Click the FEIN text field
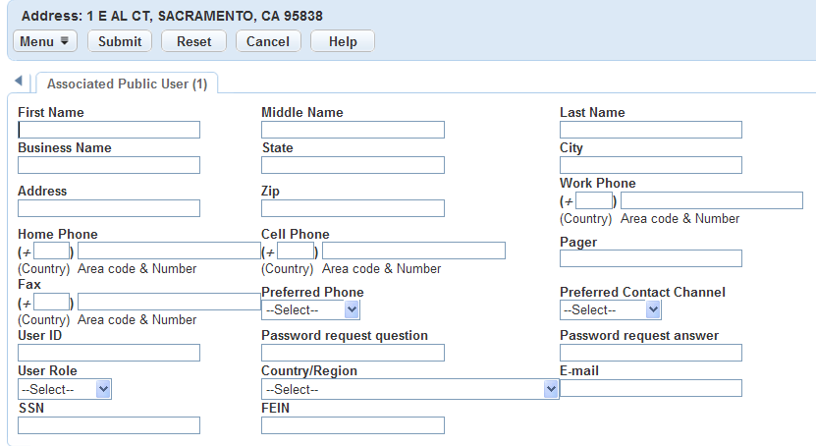The image size is (816, 446). [x=353, y=425]
